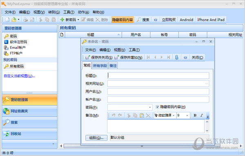This screenshot has height=156, width=245.
Task: Click the 组别(G)... button
Action: point(96,138)
